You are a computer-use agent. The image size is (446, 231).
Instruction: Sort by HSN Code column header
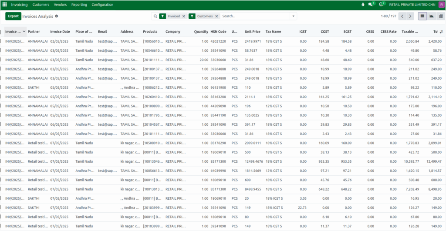(x=219, y=31)
